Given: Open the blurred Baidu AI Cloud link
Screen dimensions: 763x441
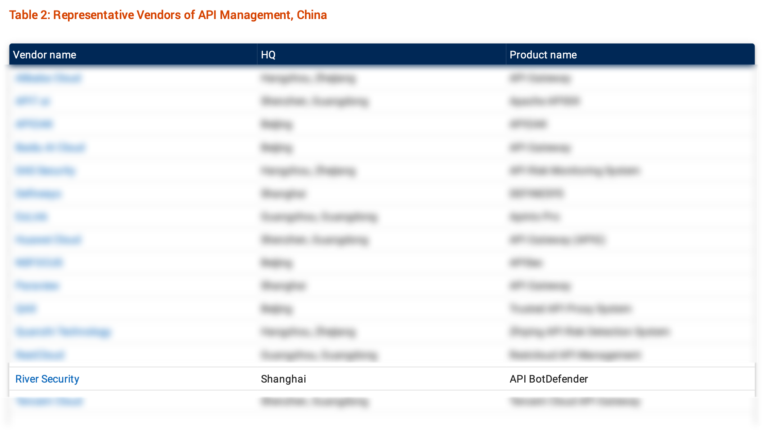Looking at the screenshot, I should coord(50,147).
